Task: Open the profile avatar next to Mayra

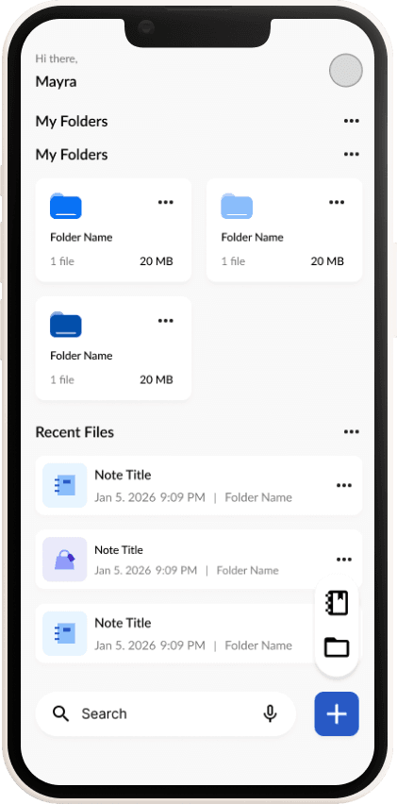Action: coord(346,70)
